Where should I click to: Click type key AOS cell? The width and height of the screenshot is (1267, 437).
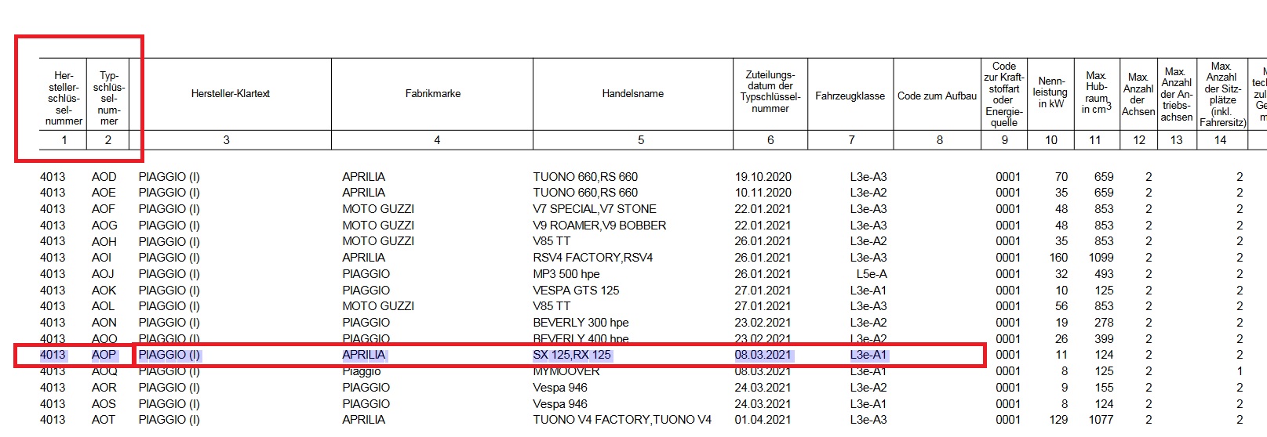104,404
